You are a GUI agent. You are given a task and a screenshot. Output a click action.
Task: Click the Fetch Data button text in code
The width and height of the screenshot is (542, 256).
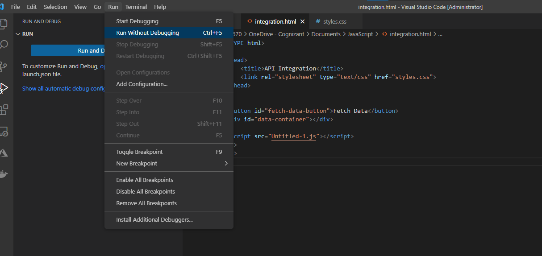[350, 111]
